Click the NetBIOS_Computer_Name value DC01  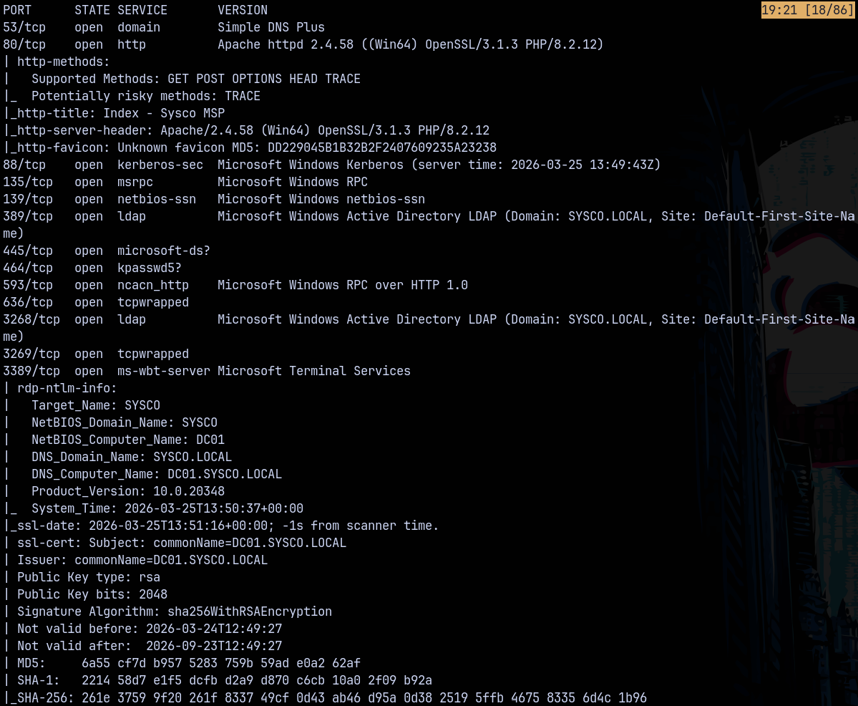pyautogui.click(x=210, y=440)
